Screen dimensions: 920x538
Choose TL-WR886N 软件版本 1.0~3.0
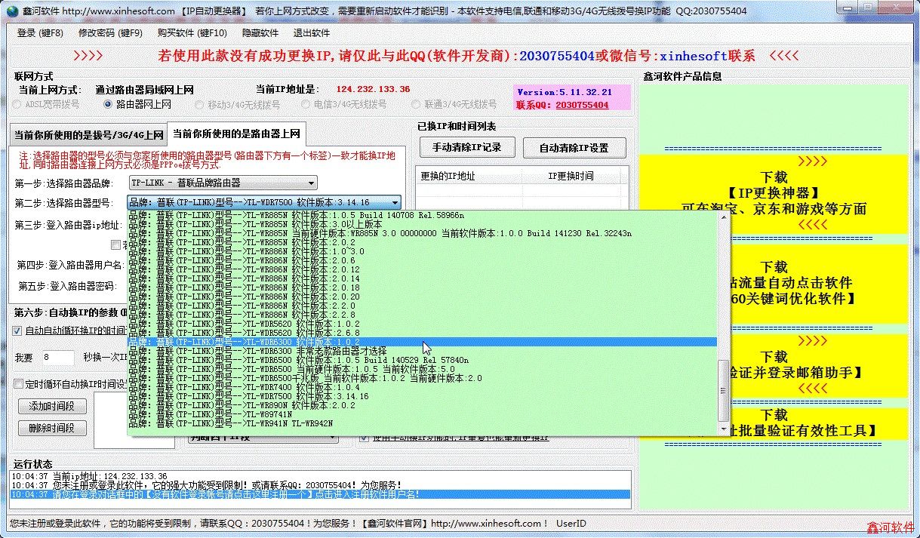click(x=423, y=251)
